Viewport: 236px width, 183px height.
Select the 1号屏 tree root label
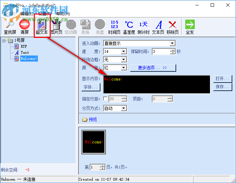(x=19, y=40)
